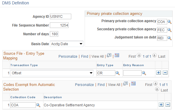This screenshot has height=111, width=175.
Task: Delete the Offset mapping row
Action: [x=165, y=73]
